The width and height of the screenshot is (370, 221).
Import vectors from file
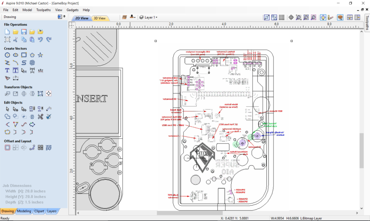[32, 31]
